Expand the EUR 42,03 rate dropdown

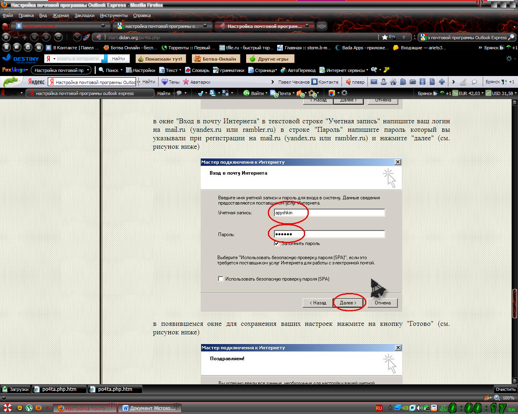[x=482, y=93]
